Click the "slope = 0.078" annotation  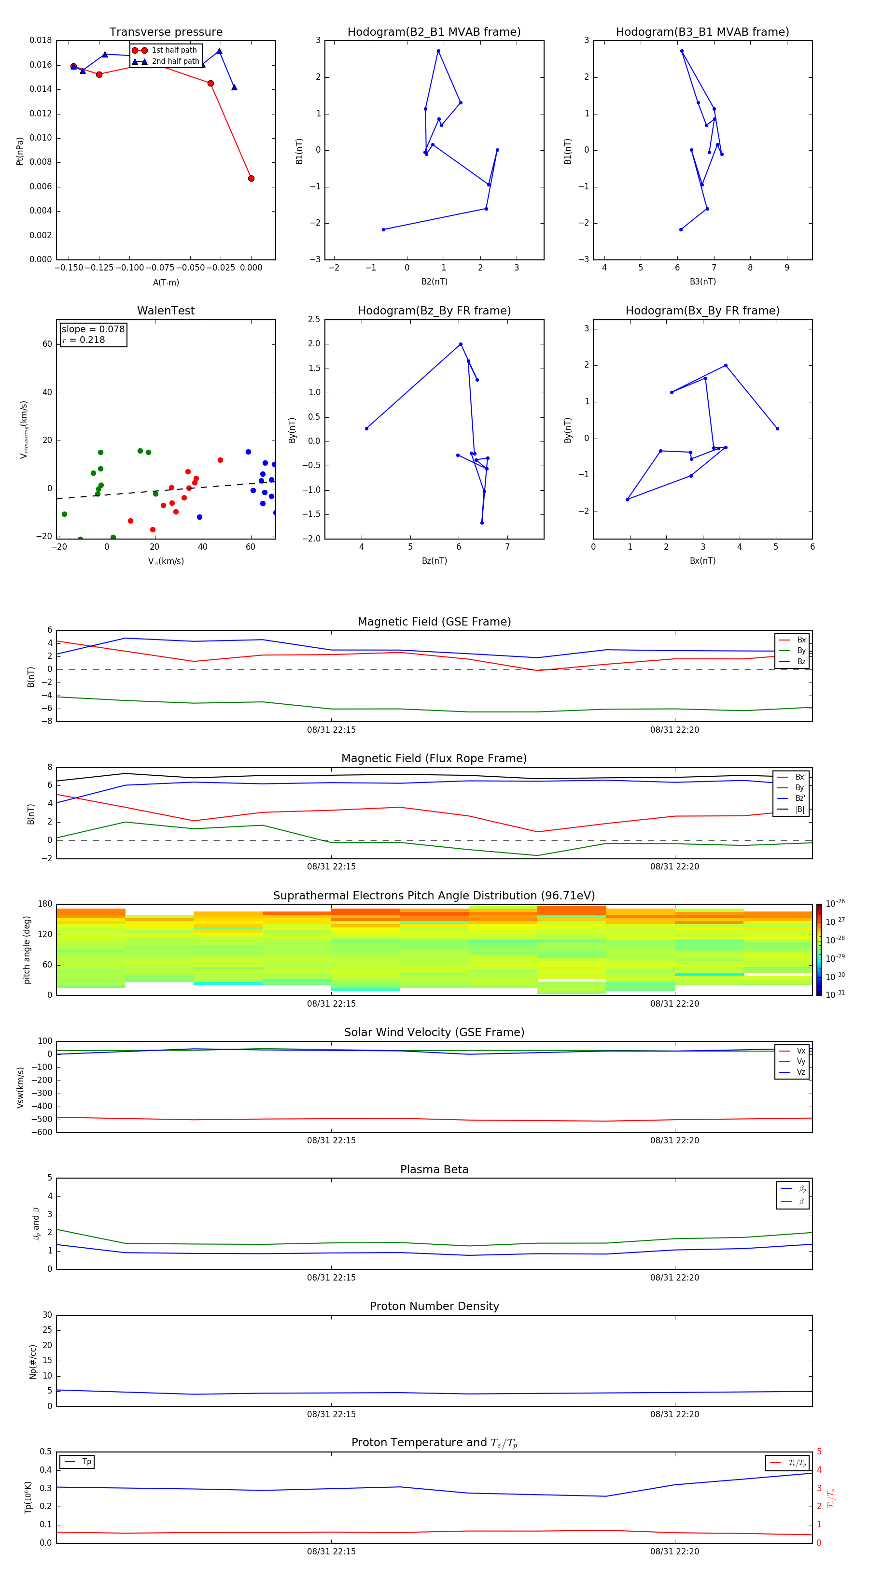(x=93, y=329)
